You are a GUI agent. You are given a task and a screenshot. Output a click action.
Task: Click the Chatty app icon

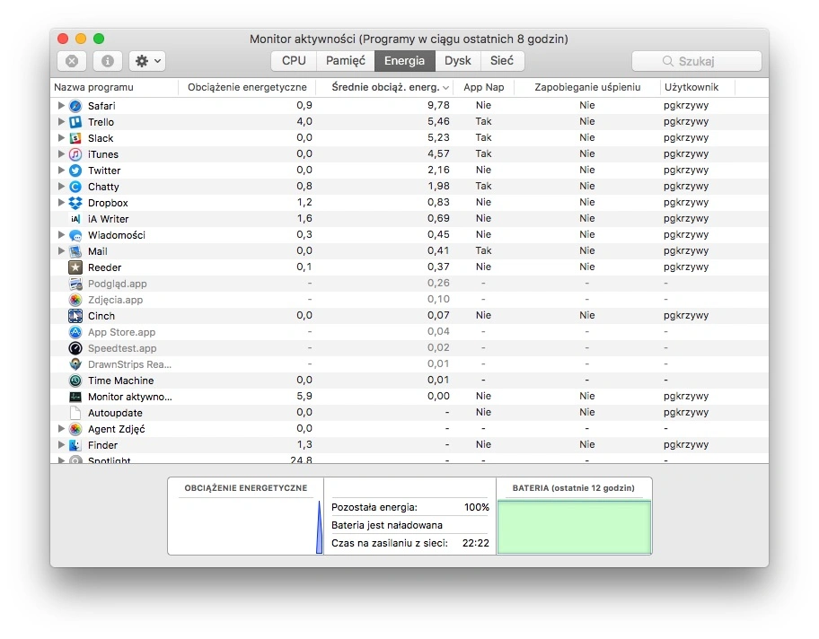coord(75,187)
